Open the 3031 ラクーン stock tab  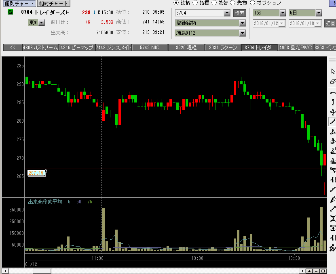point(223,48)
